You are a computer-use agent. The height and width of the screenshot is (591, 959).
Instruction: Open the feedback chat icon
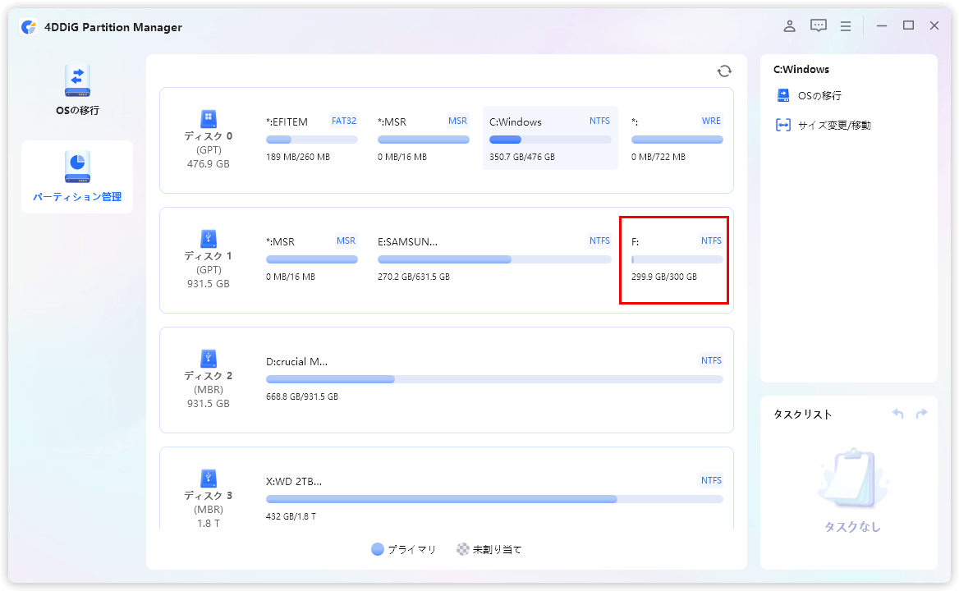pos(819,25)
